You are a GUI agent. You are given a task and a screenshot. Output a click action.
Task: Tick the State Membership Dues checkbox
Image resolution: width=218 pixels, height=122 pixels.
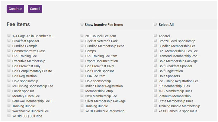pos(155,101)
